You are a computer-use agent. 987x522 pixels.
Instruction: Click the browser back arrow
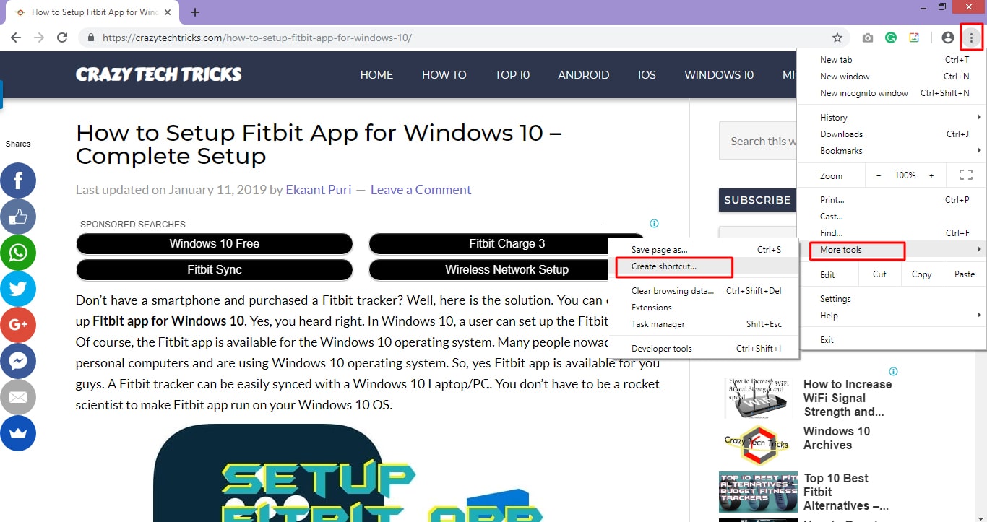(16, 38)
